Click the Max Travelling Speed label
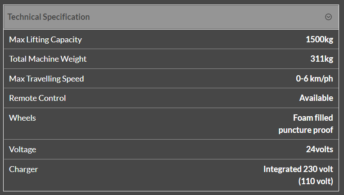 (x=46, y=79)
